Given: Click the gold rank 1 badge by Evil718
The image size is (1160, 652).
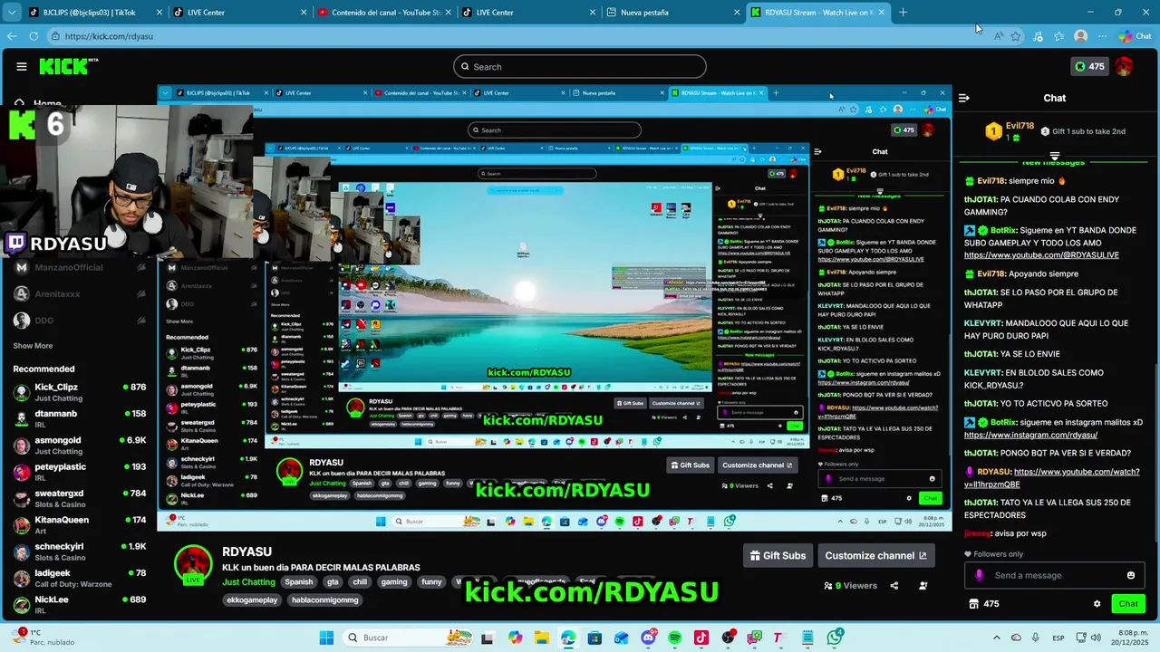Looking at the screenshot, I should click(993, 131).
